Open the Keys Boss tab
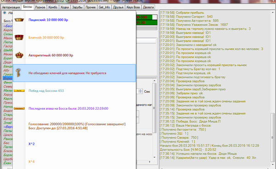This screenshot has width=276, height=169. 133,7
